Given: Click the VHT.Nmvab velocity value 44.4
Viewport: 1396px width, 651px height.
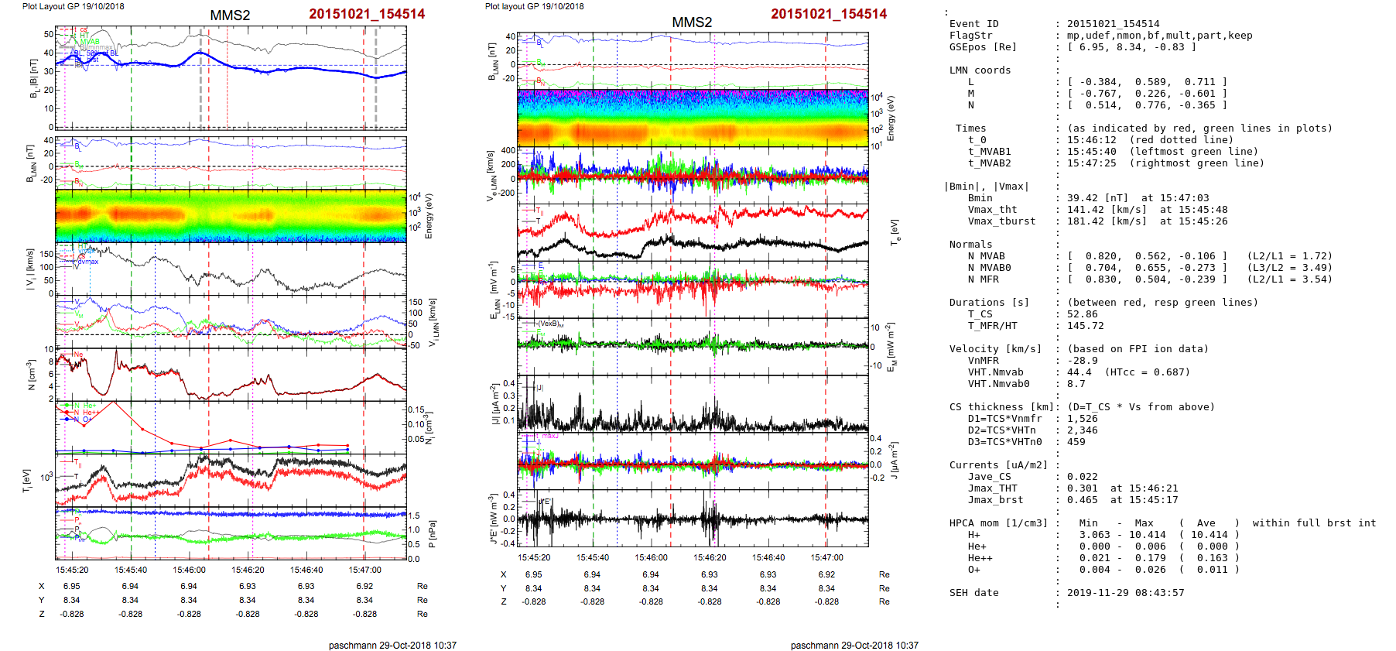Looking at the screenshot, I should 1079,372.
